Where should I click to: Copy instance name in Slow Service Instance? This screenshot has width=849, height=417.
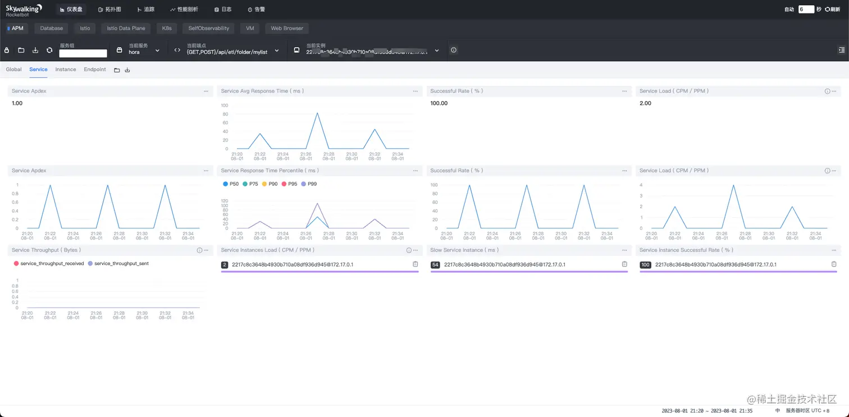coord(624,264)
